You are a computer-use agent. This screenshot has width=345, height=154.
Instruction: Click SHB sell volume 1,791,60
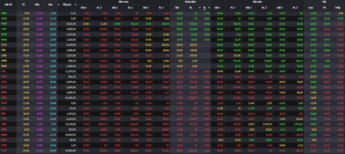coord(299,124)
